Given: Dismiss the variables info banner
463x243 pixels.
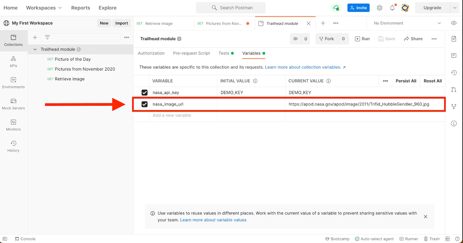Looking at the screenshot, I should coord(425,216).
